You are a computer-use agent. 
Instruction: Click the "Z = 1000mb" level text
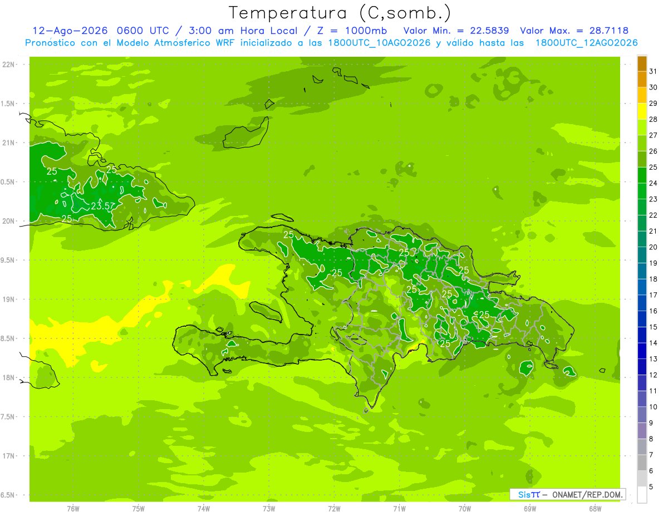[x=351, y=31]
